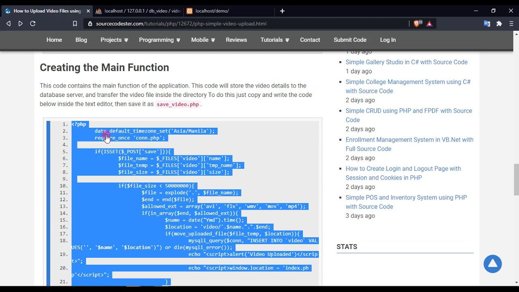Open a new browser tab
The image size is (519, 292).
(x=282, y=11)
